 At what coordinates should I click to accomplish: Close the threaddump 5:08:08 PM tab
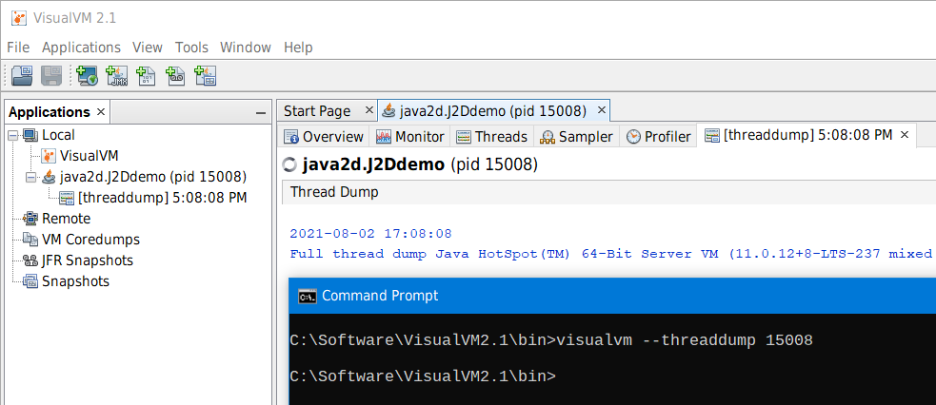(x=905, y=135)
